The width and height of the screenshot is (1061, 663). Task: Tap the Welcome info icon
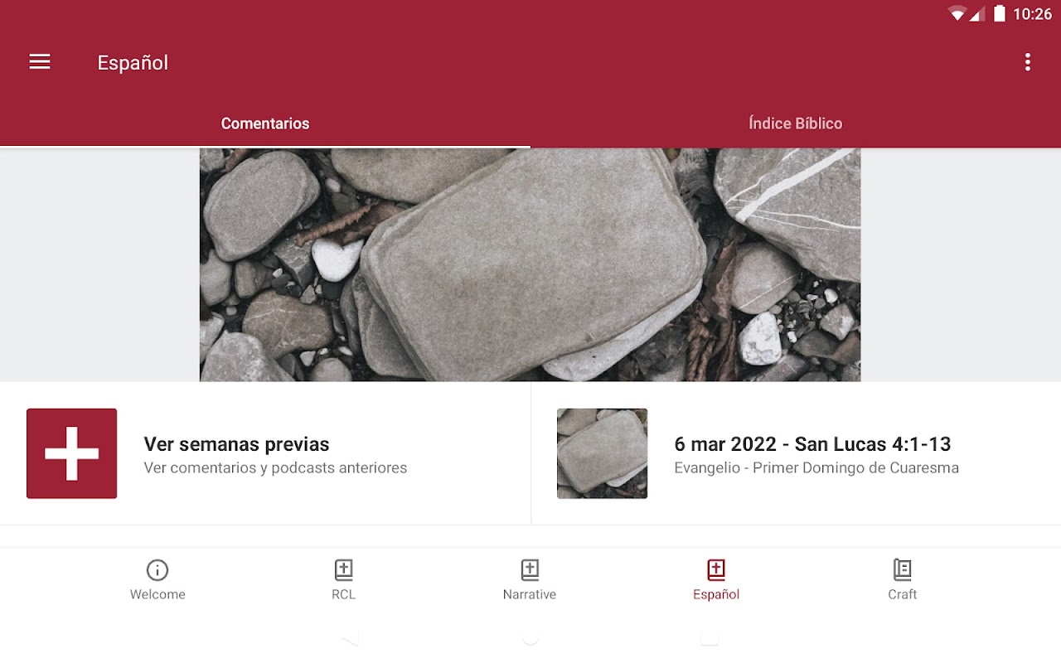pos(157,570)
